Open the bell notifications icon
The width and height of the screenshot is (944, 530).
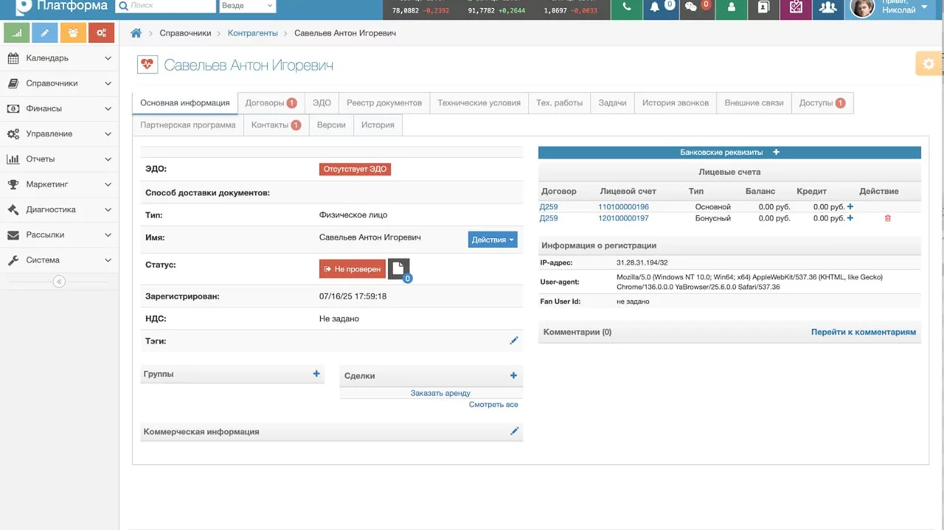click(655, 8)
